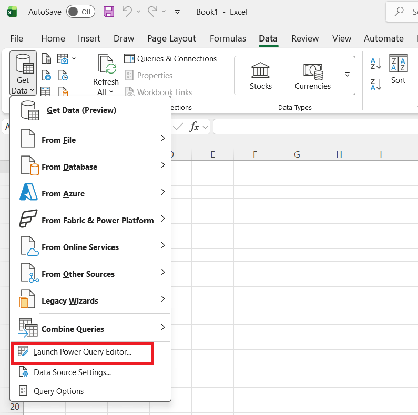Click the Get Data ribbon button
This screenshot has height=415, width=418.
tap(23, 73)
